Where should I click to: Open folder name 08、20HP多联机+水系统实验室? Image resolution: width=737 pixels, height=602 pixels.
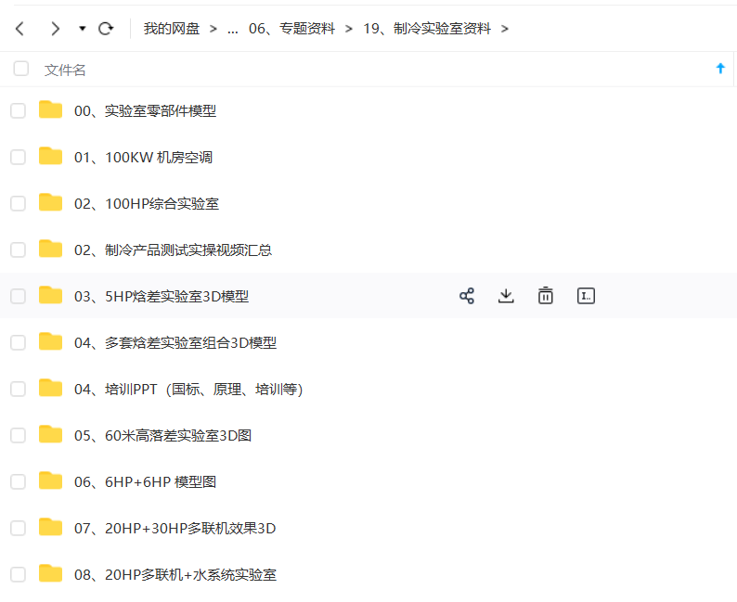175,575
